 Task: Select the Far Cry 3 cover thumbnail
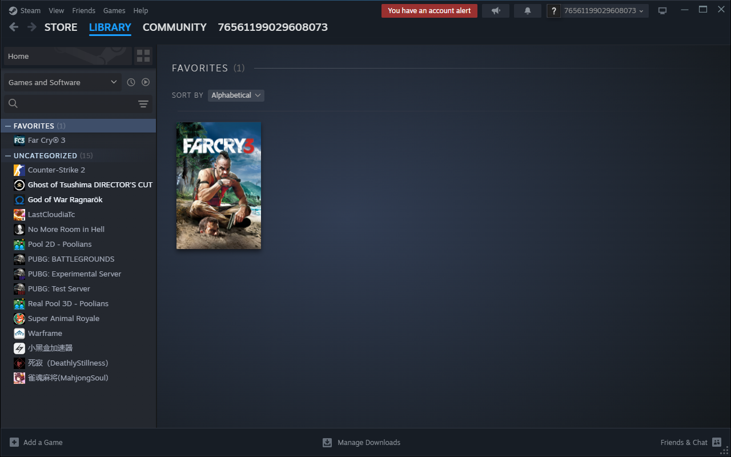click(x=219, y=186)
